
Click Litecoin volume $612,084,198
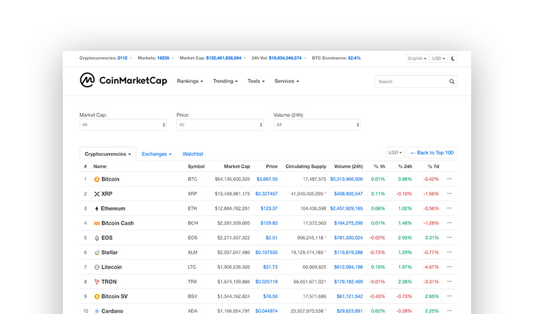(349, 267)
